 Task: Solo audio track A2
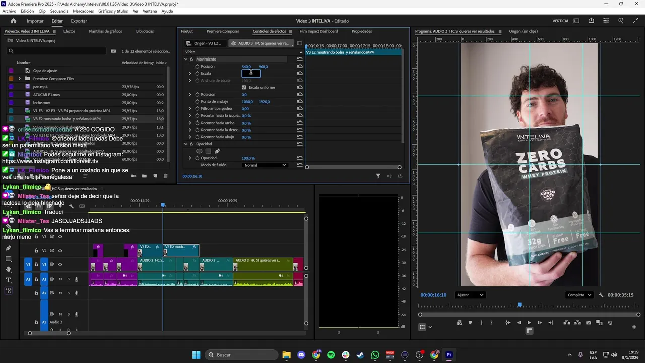tap(69, 293)
